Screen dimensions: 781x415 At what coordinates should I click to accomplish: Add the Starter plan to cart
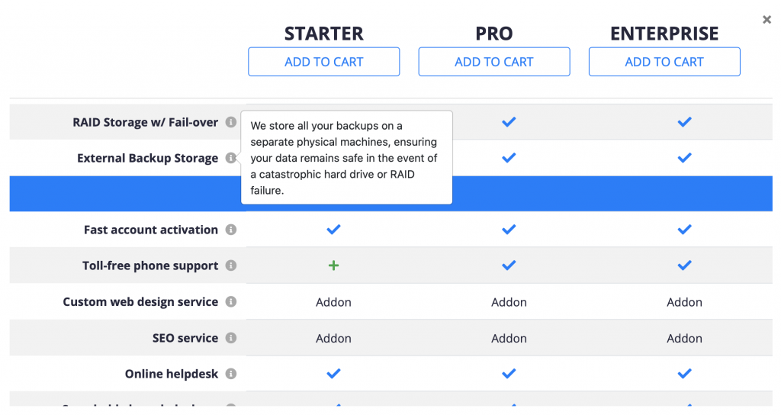pos(323,62)
